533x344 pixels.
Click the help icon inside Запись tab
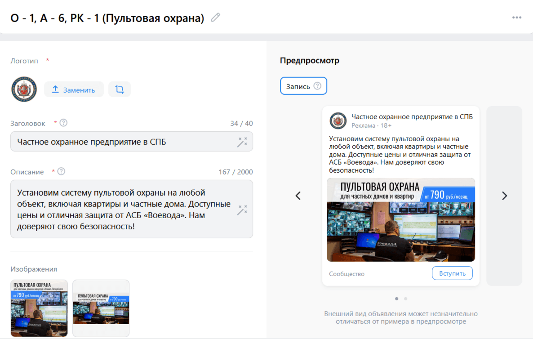pyautogui.click(x=317, y=86)
